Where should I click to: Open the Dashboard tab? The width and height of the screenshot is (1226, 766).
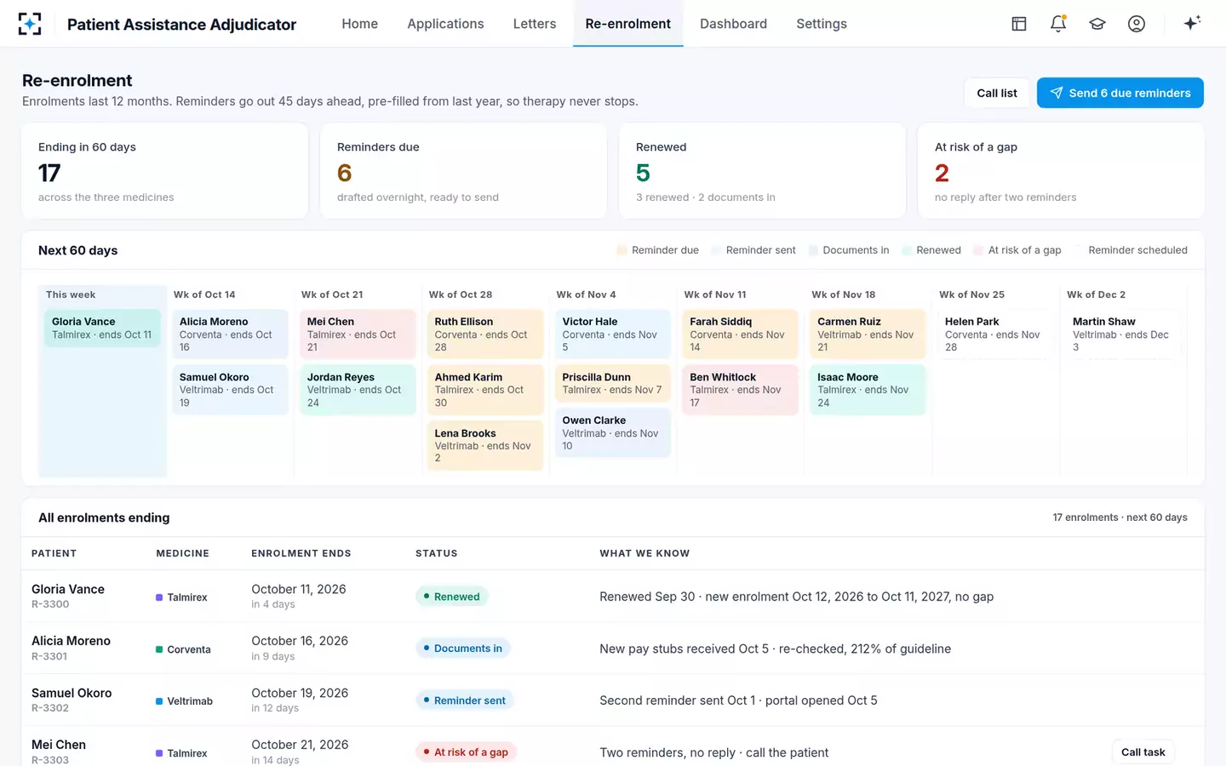point(733,24)
